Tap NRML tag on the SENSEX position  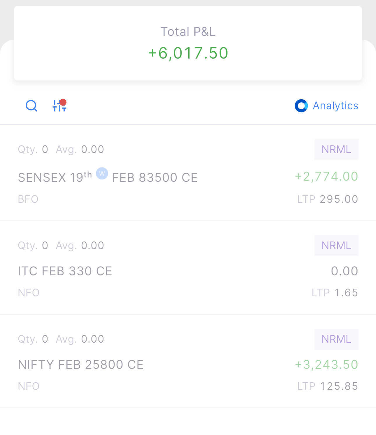(x=336, y=149)
